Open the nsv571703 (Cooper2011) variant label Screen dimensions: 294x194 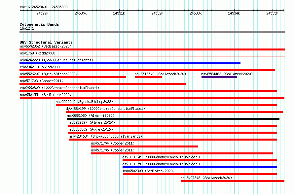pos(42,81)
